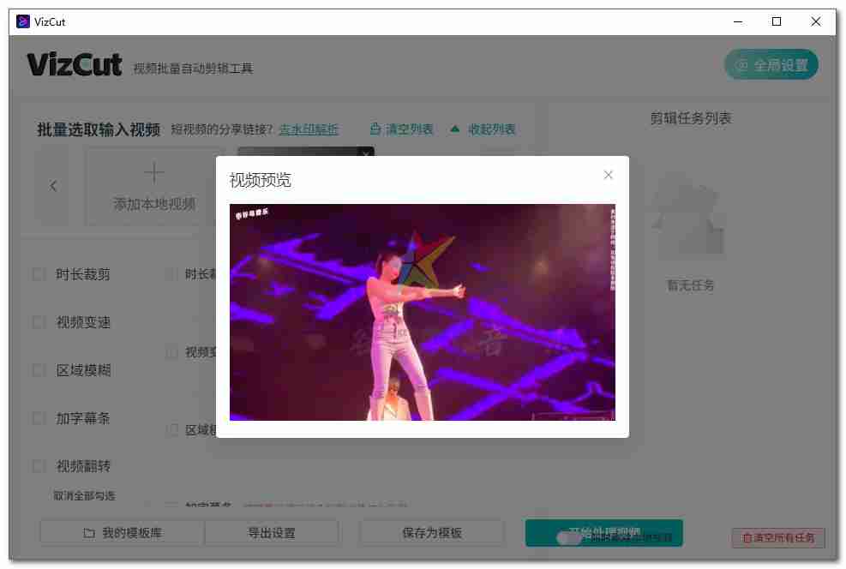
Task: Open 导出设置 export settings
Action: tap(271, 533)
